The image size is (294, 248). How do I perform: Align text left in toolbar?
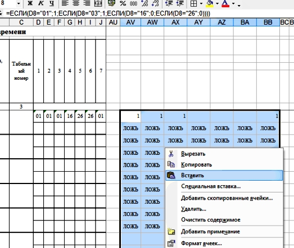[65, 3]
